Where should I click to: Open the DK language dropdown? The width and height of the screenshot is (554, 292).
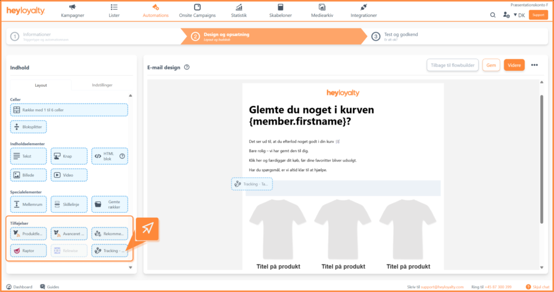coord(518,15)
